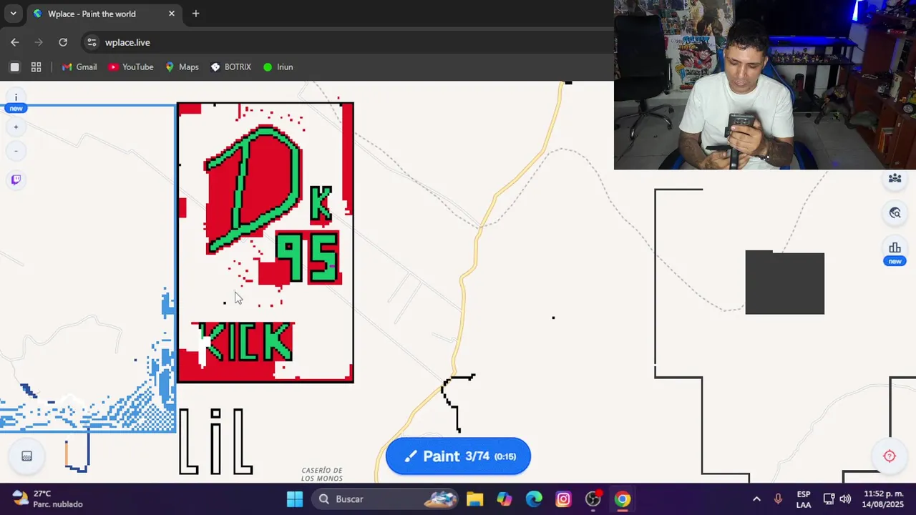Open the tab search dropdown arrow
916x515 pixels.
13,14
